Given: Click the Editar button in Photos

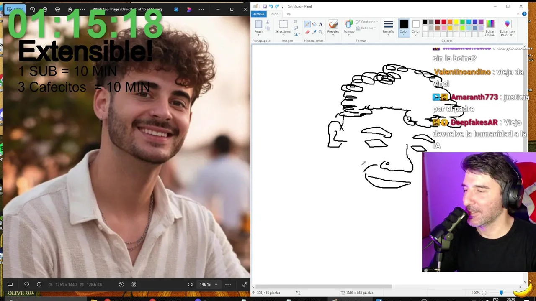Looking at the screenshot, I should 14,9.
